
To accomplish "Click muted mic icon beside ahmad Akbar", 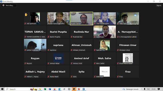I will click(x=48, y=63).
